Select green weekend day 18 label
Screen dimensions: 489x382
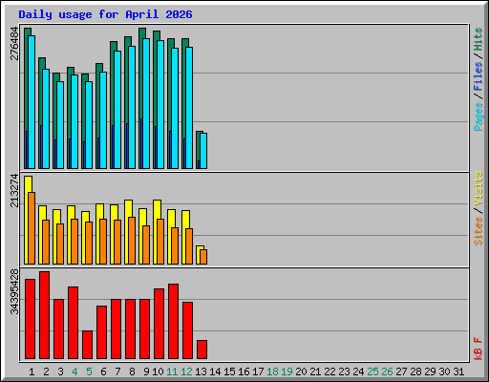272,371
